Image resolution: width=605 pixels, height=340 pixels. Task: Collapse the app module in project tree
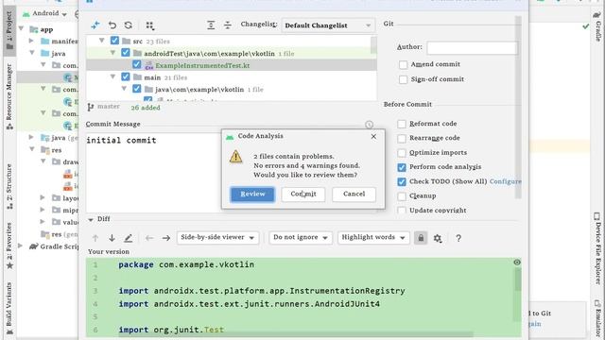click(21, 29)
